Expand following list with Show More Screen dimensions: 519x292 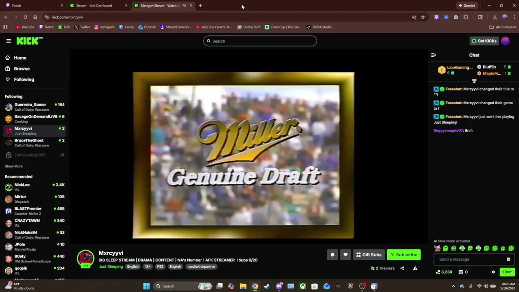pyautogui.click(x=14, y=166)
